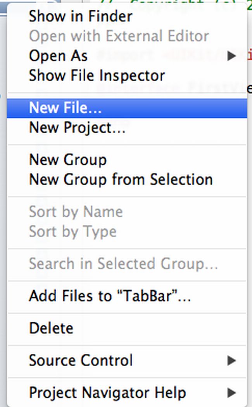The height and width of the screenshot is (407, 252).
Task: Select New Project… from the menu
Action: click(77, 128)
